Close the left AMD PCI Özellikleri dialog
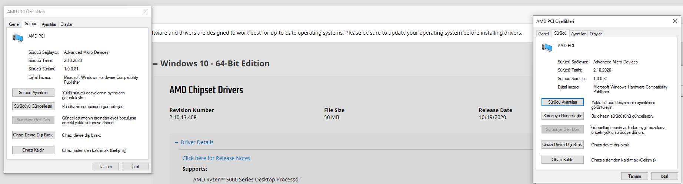 [x=146, y=11]
